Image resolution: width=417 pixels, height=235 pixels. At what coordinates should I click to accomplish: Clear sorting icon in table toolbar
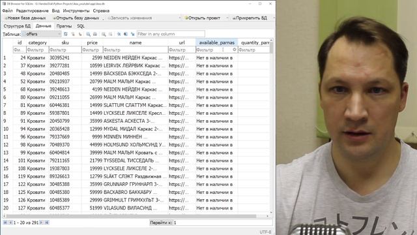(79, 34)
